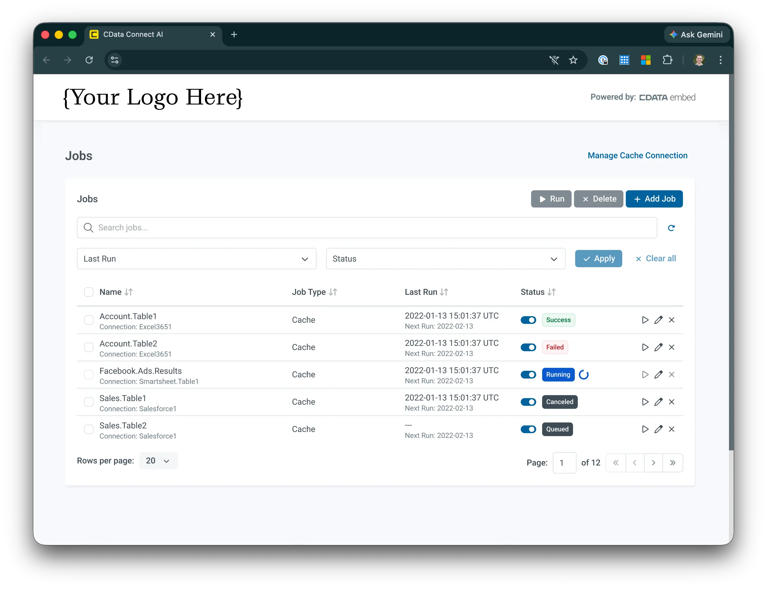Open the Last Run filter dropdown

coord(196,259)
